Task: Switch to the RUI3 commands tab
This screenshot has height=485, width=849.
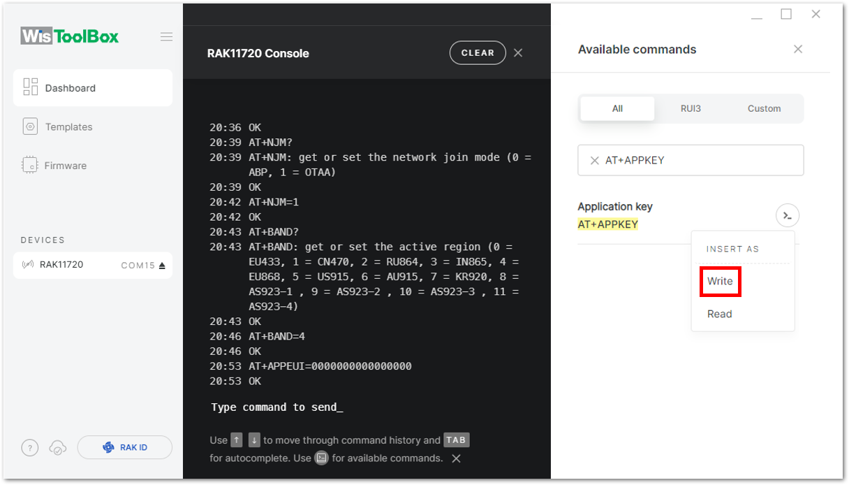Action: coord(691,108)
